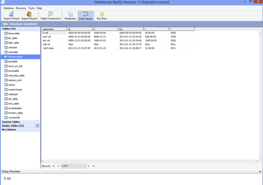263x185 pixels.
Task: Click the '838:59:59' time cell
Action: 156,37
